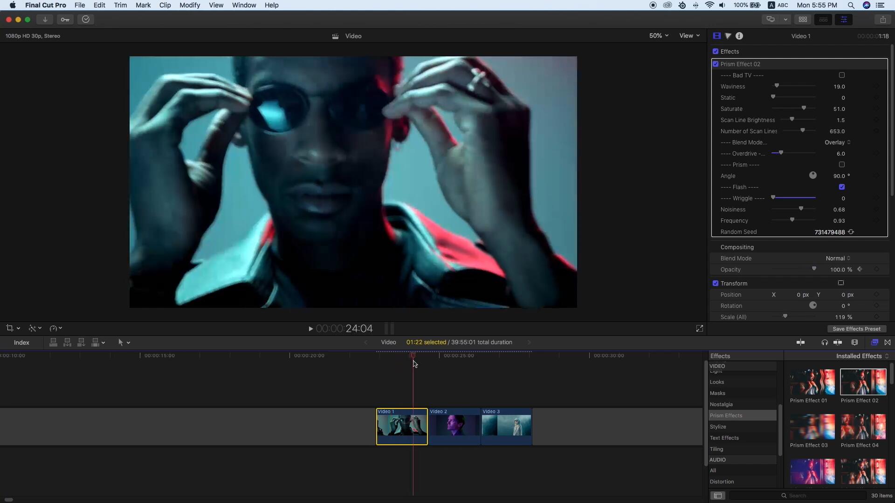Viewport: 895px width, 503px height.
Task: Click the Save Effects Preset button
Action: click(856, 329)
